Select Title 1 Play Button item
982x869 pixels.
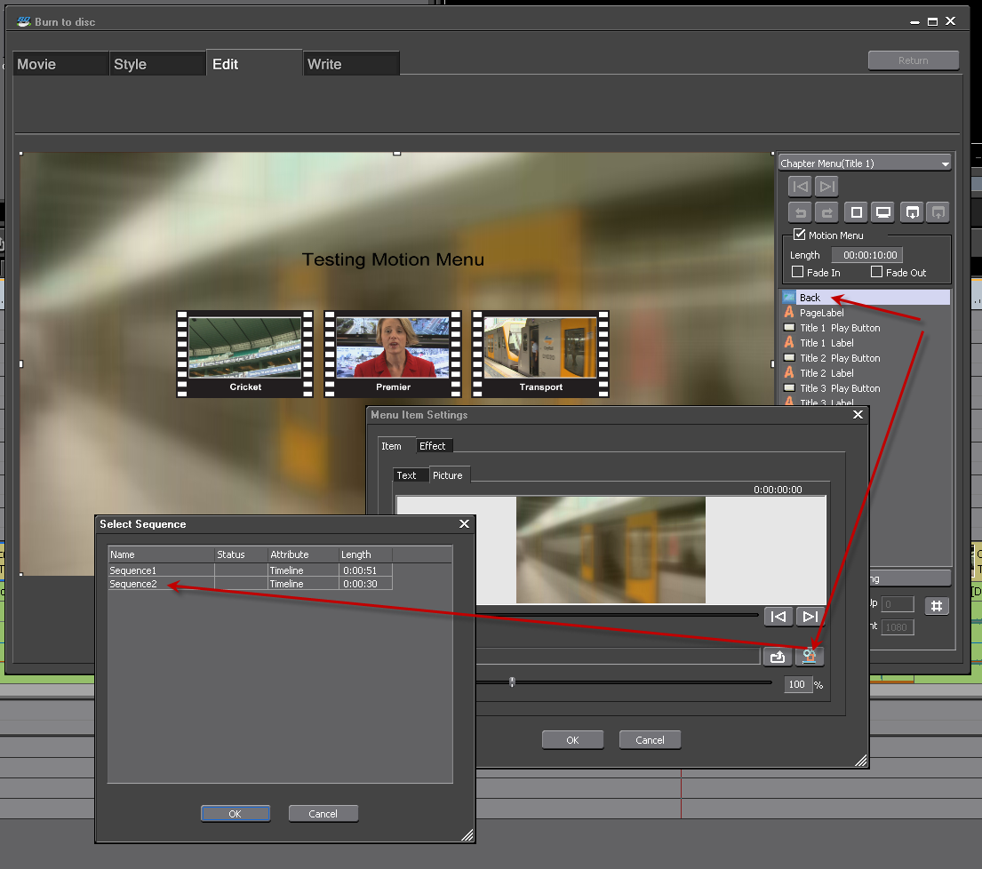(x=866, y=328)
